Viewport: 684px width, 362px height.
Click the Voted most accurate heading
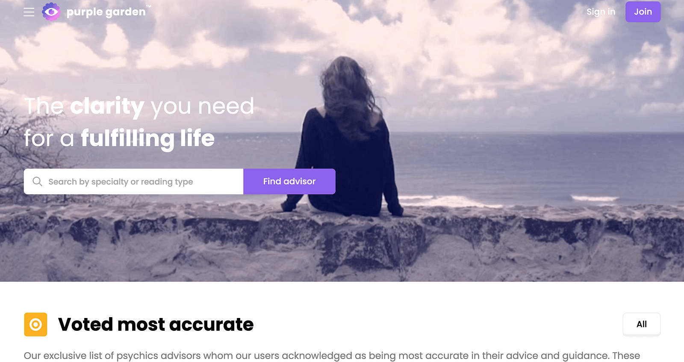(x=156, y=325)
